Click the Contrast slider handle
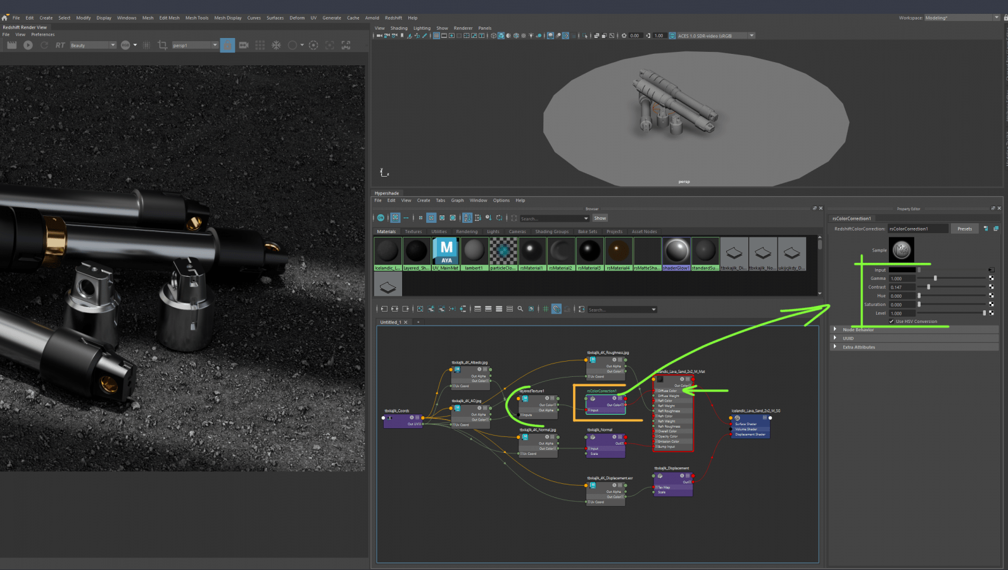This screenshot has height=570, width=1008. [x=929, y=287]
